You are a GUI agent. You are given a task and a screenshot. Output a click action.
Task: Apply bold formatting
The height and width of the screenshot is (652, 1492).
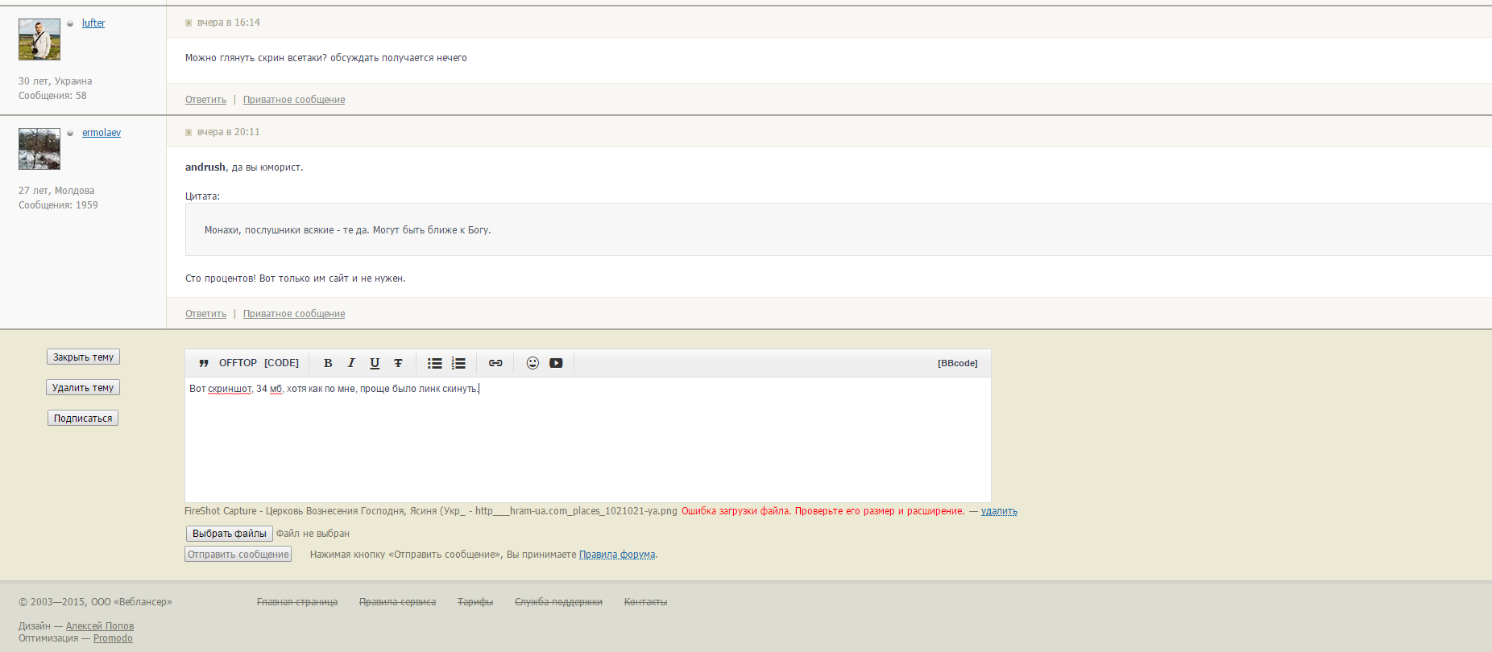tap(328, 363)
